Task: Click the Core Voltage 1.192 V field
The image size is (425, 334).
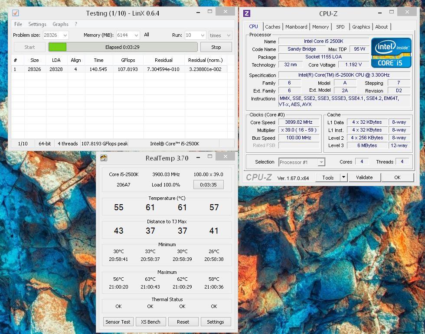Action: click(353, 64)
